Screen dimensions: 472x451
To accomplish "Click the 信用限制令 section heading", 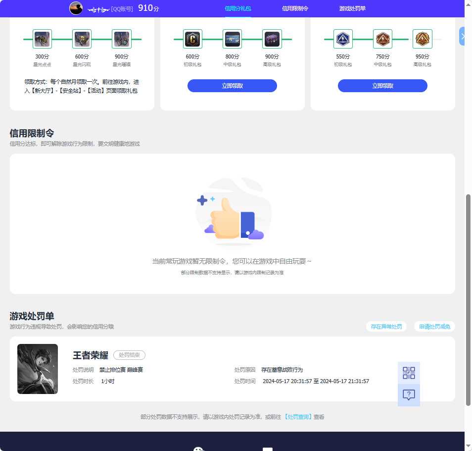I will click(32, 133).
